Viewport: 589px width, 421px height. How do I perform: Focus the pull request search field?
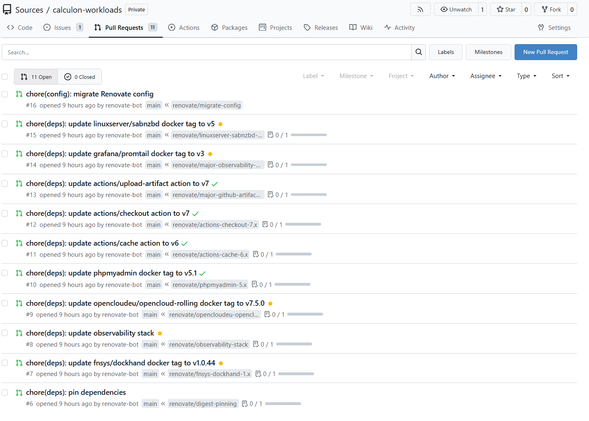point(207,52)
